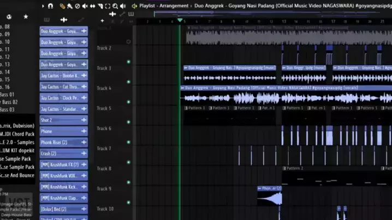This screenshot has height=220, width=392.
Task: Select the Crash (2) picker item
Action: [x=60, y=154]
